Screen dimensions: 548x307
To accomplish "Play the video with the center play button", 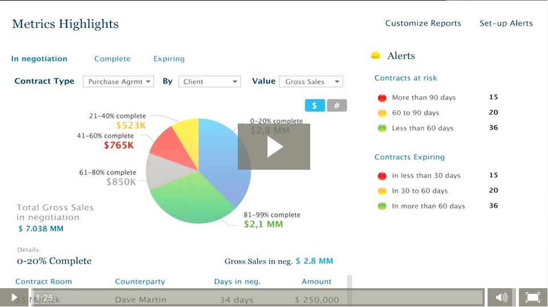I will point(274,147).
